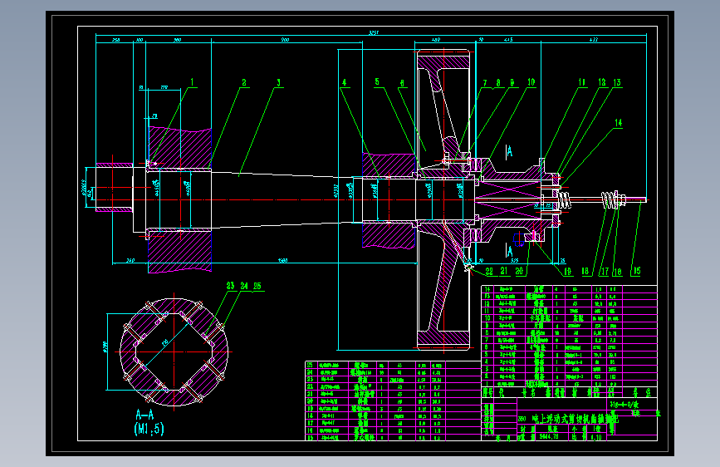Click the 433 dimension text
This screenshot has width=720, height=467.
pos(594,40)
